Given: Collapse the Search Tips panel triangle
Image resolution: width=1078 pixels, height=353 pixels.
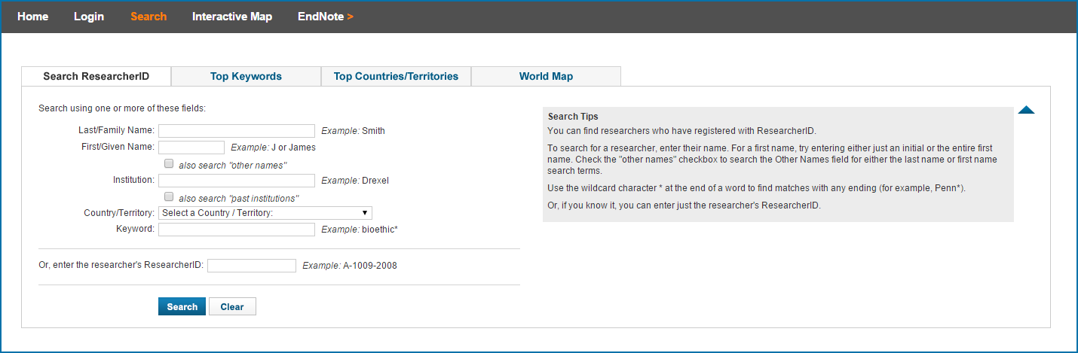Looking at the screenshot, I should click(x=1026, y=111).
